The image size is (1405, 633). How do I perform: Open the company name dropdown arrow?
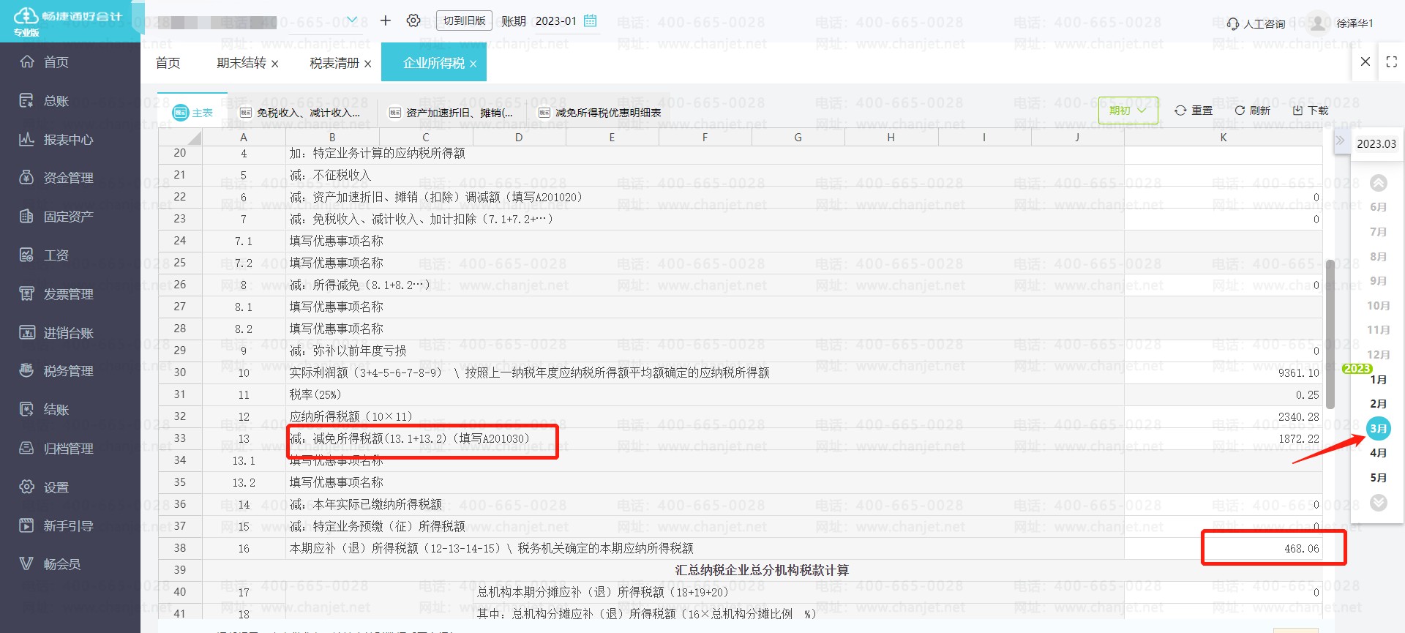click(x=352, y=20)
